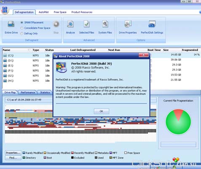201x169 pixels.
Task: Click the Used legend color box
Action: tap(96, 158)
